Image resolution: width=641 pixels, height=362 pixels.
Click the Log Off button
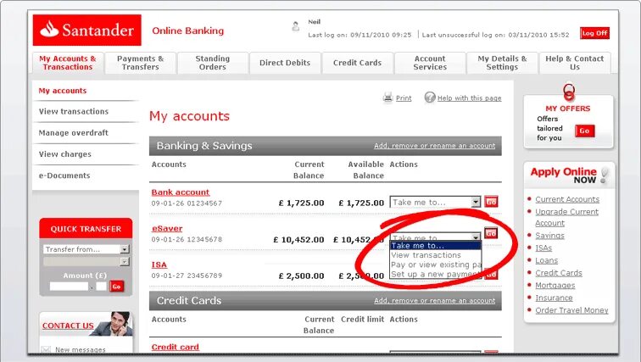click(595, 33)
